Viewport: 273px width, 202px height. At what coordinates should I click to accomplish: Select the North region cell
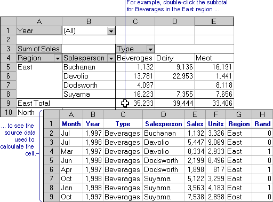click(29, 112)
